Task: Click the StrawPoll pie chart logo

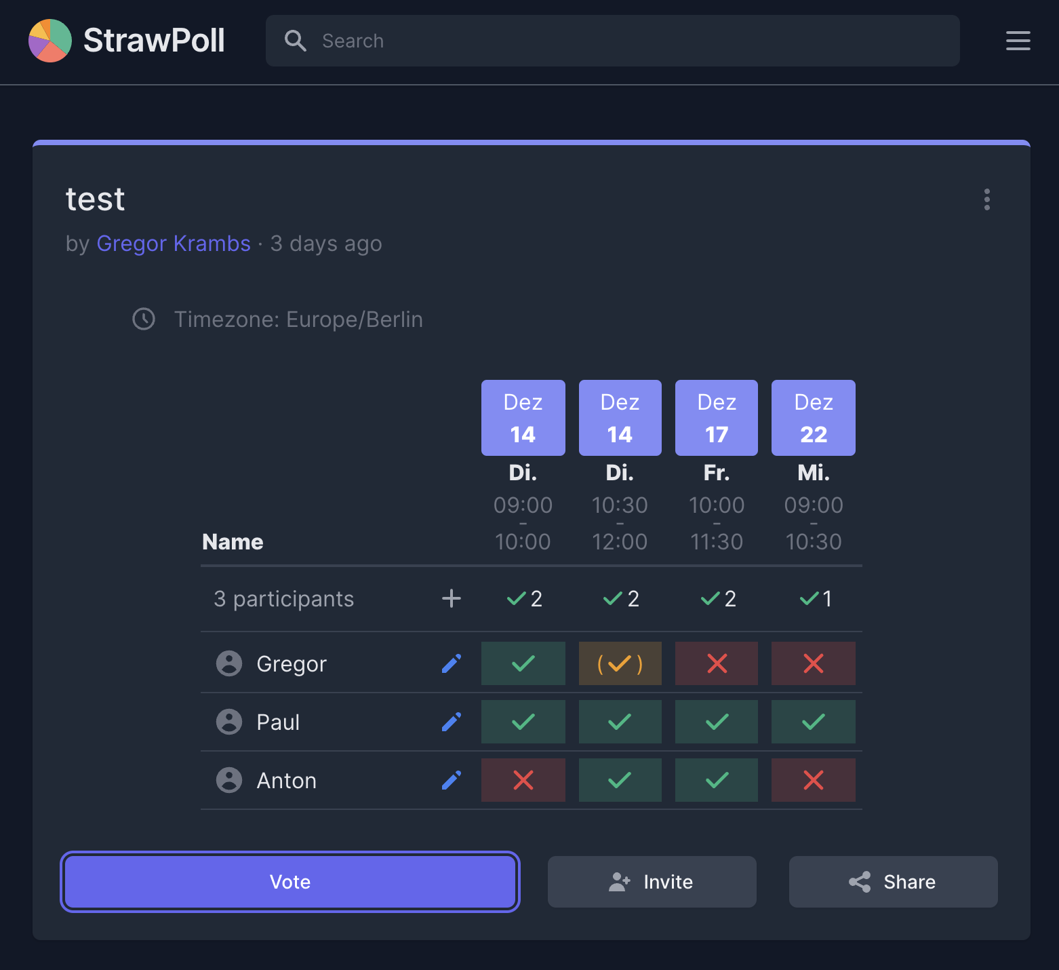Action: click(50, 41)
